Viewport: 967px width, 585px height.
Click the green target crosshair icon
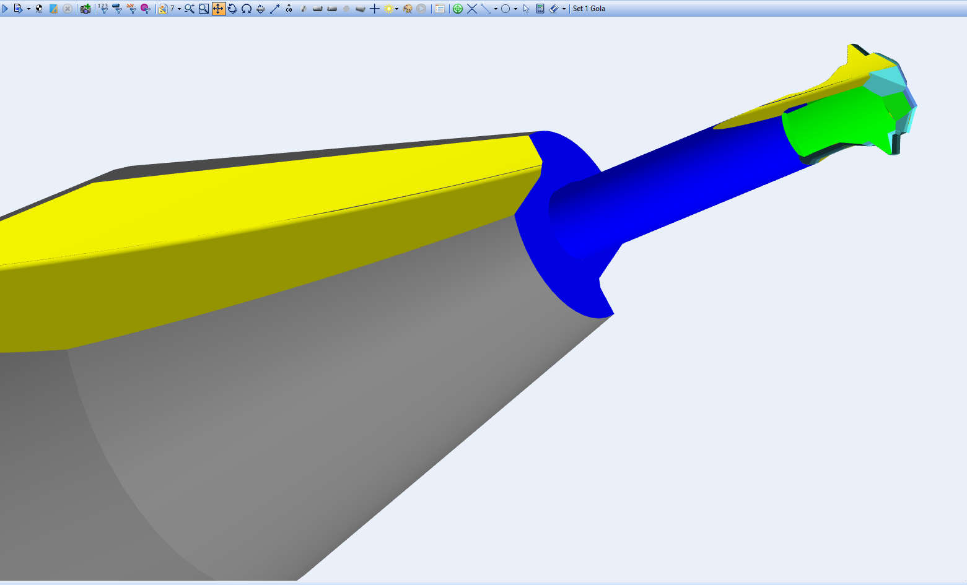coord(458,9)
